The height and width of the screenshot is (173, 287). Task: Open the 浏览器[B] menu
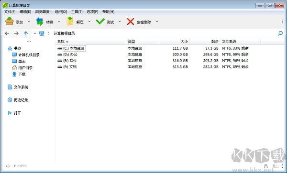[x=43, y=11]
